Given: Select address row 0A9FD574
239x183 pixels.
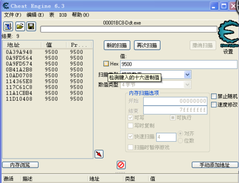Looking at the screenshot, I should tap(48, 64).
